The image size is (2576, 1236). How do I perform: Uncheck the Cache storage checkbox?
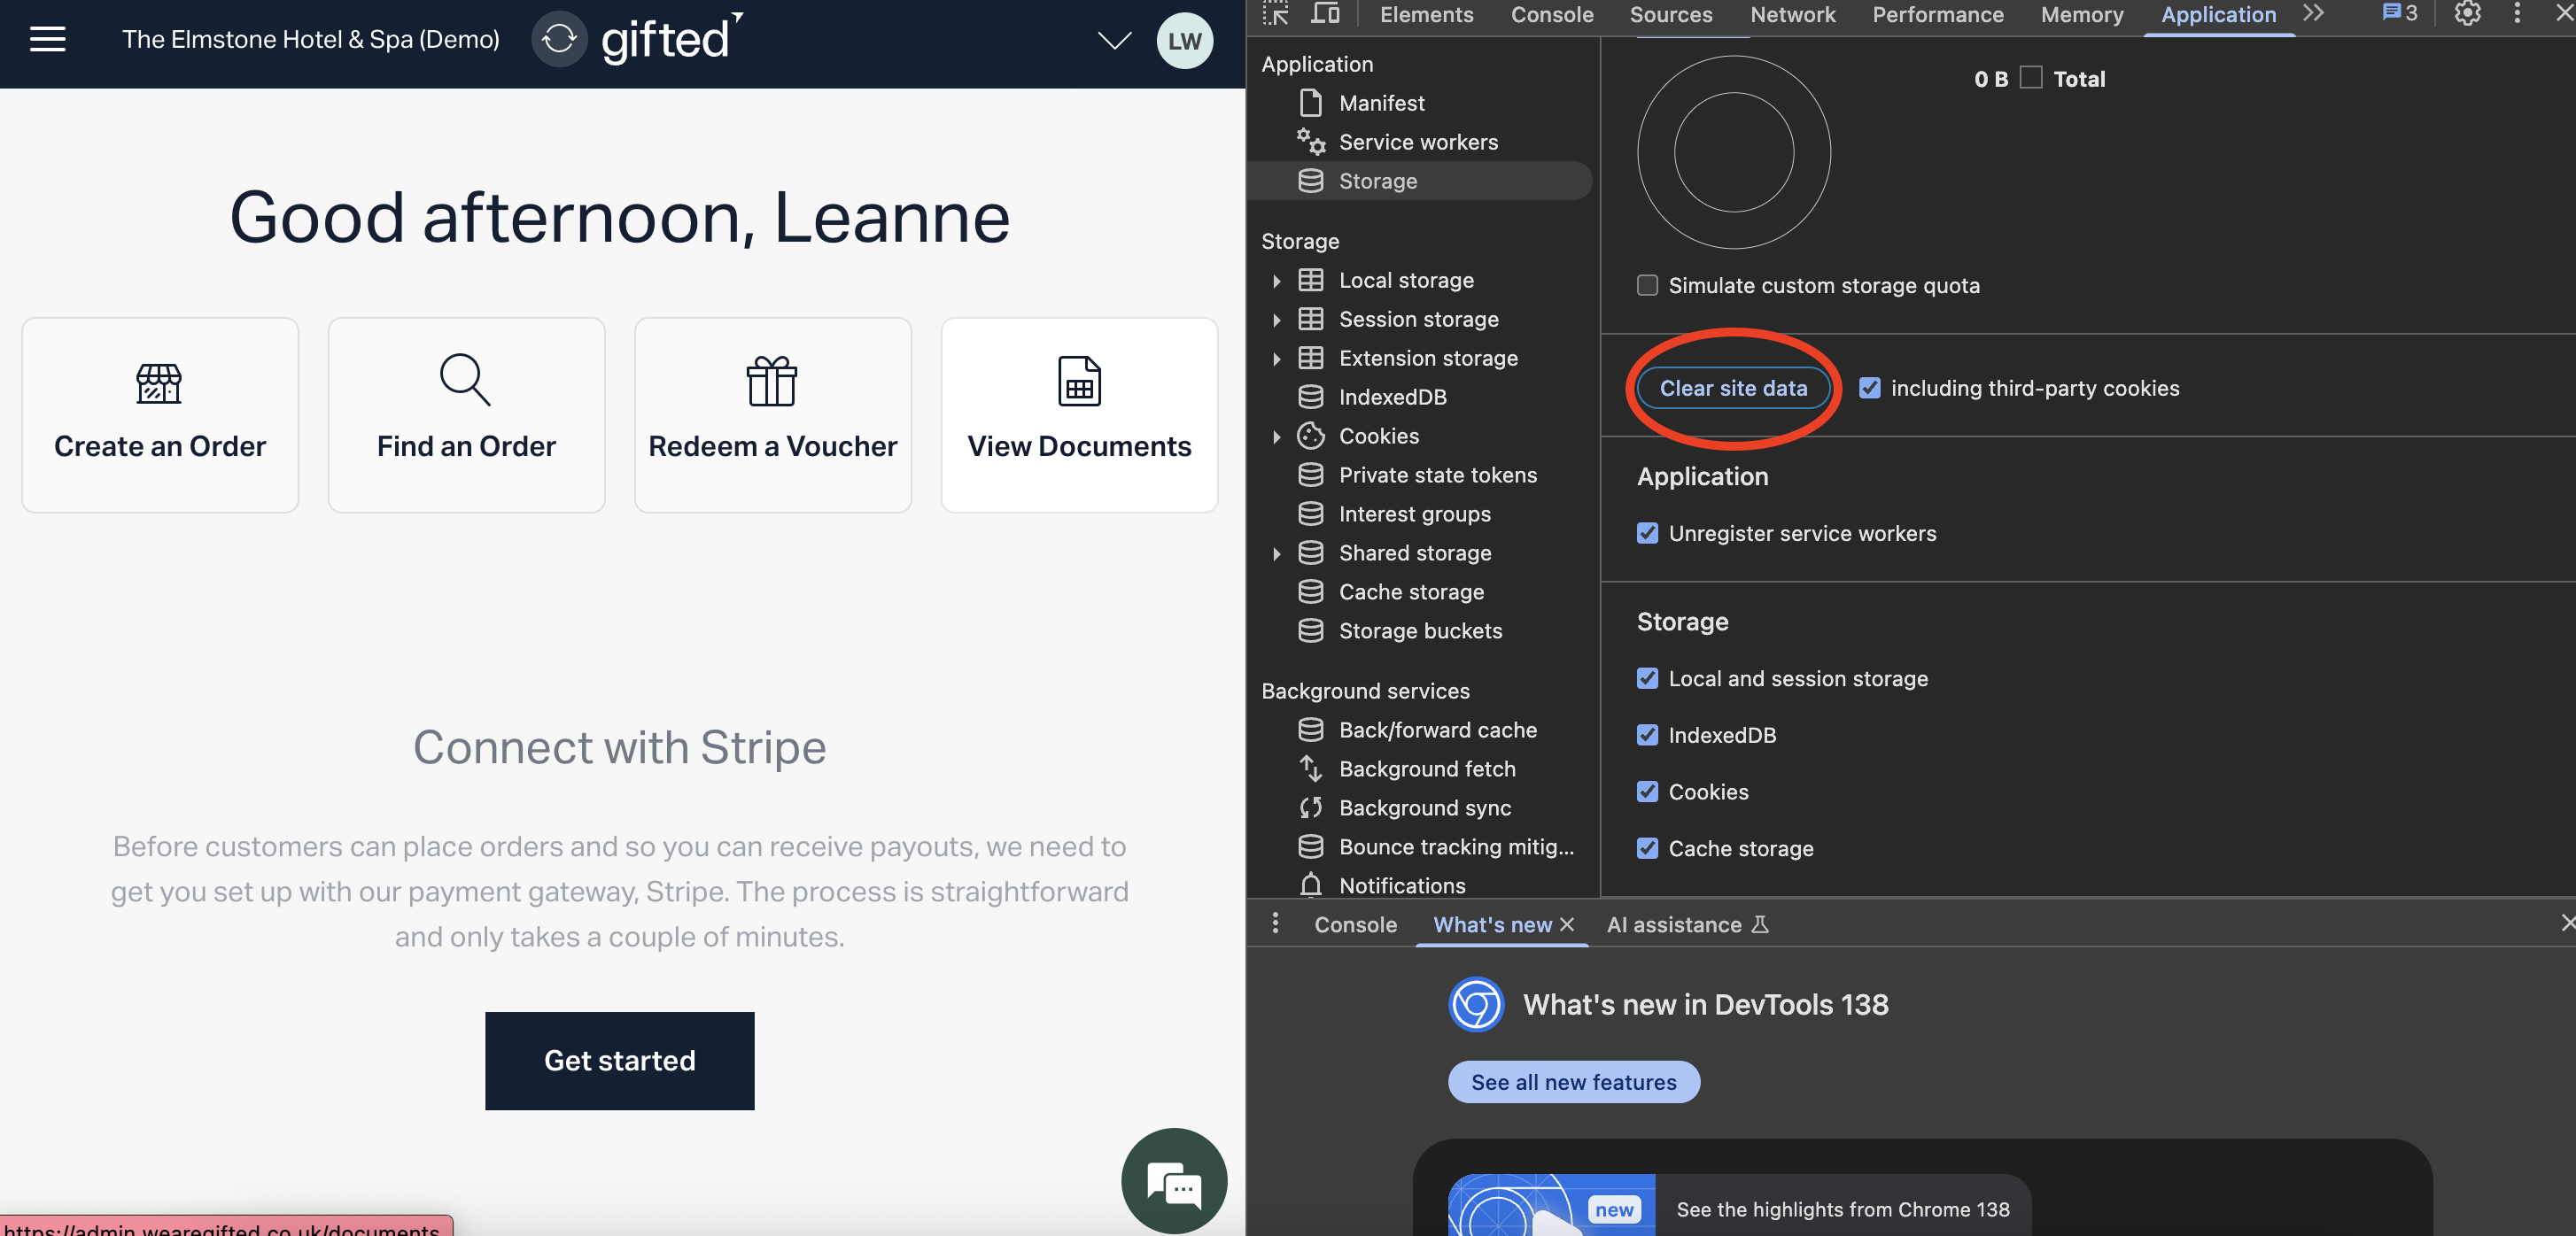1647,848
